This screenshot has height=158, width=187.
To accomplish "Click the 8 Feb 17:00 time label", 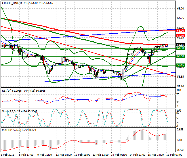I will click(x=26, y=155).
